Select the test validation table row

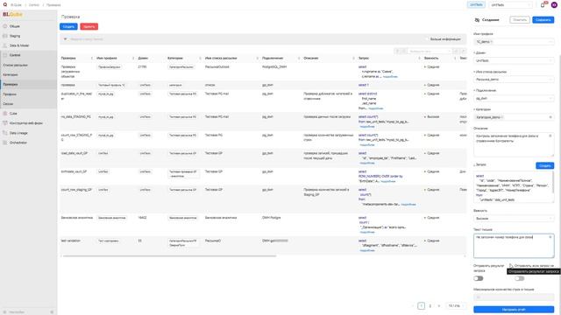263,245
